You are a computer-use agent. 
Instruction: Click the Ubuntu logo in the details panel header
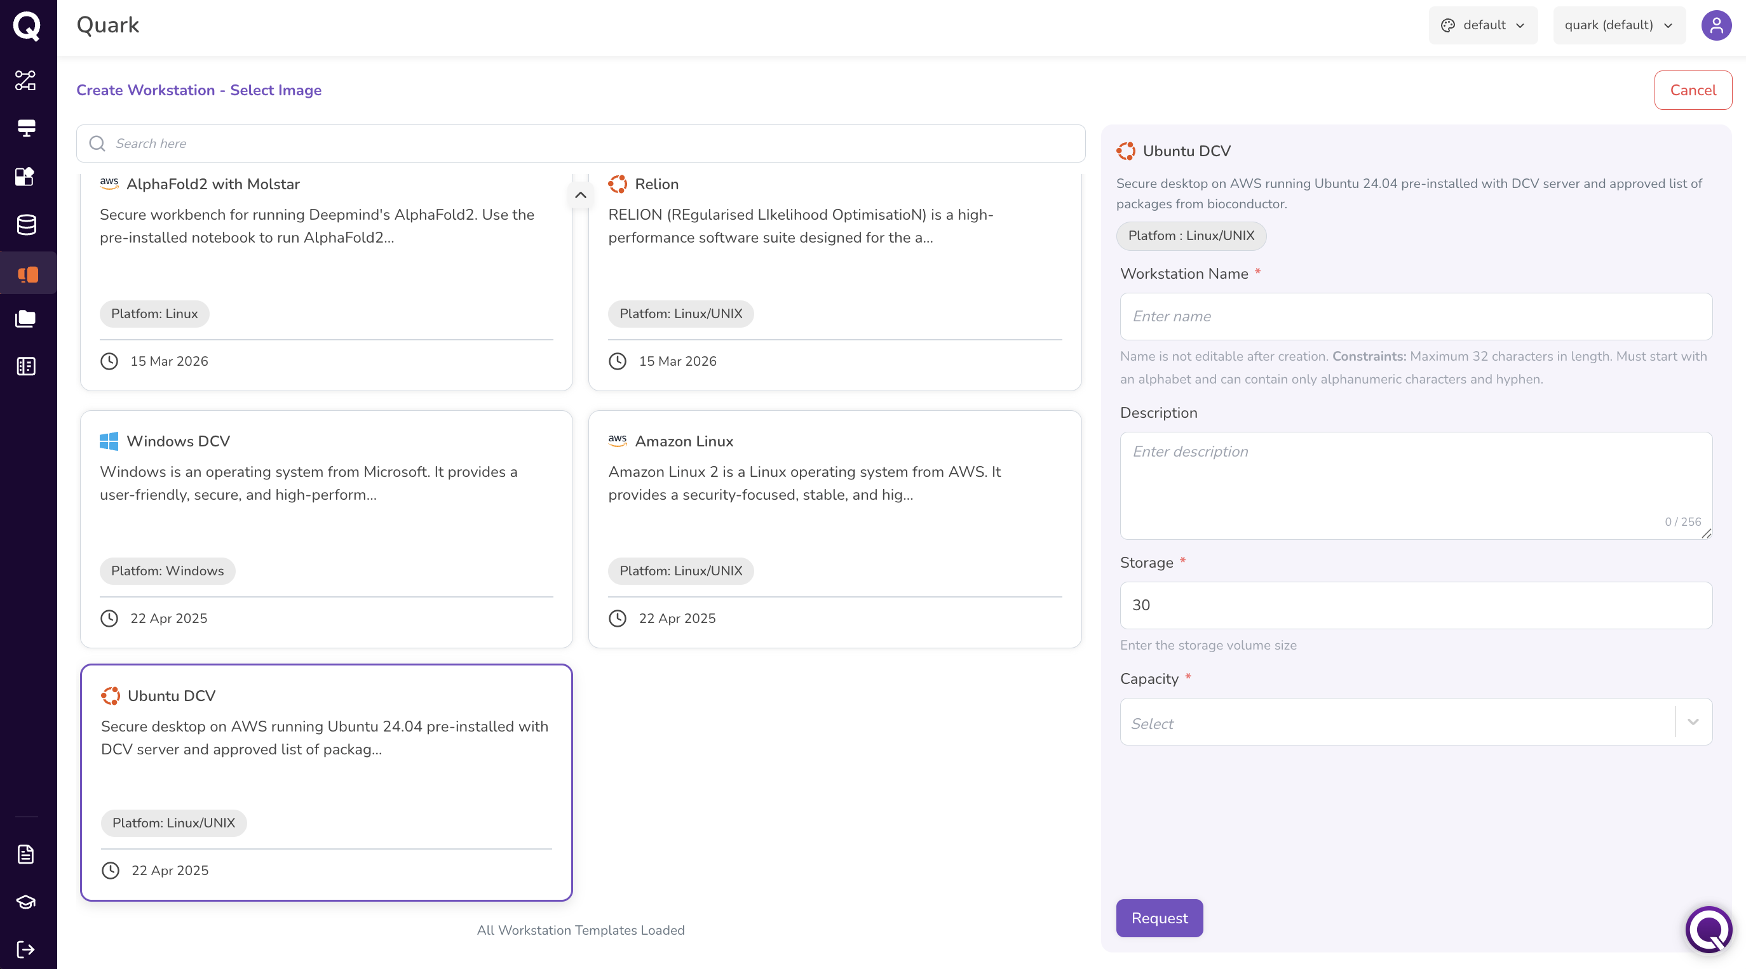pos(1126,151)
